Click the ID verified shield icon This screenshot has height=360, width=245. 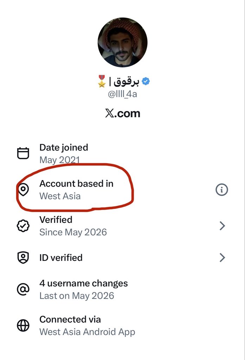(x=23, y=258)
